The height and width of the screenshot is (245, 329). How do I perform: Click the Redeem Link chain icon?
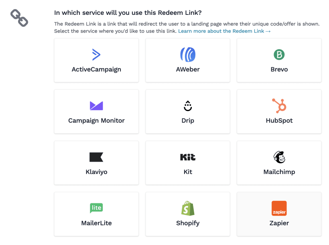click(x=18, y=18)
